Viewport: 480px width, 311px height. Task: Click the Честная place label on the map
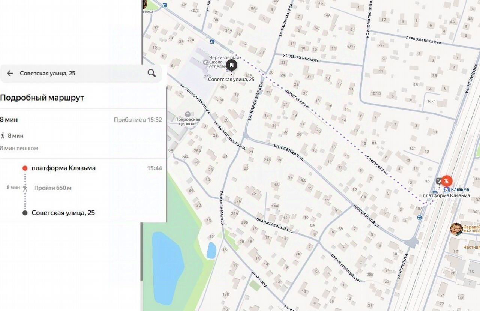[471, 247]
